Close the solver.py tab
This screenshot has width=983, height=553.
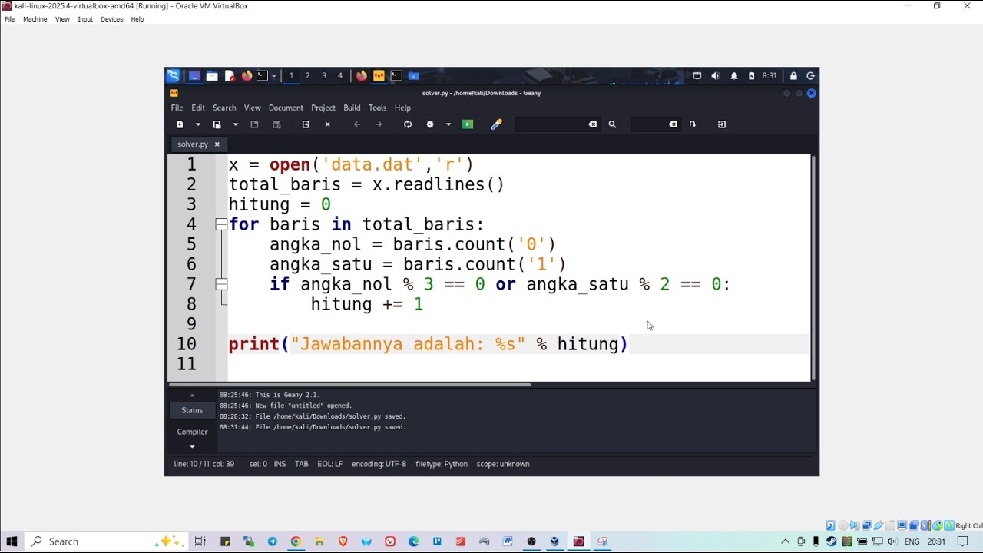pos(217,144)
